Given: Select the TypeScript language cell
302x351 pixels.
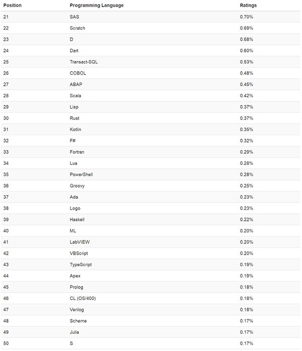Looking at the screenshot, I should click(81, 265).
